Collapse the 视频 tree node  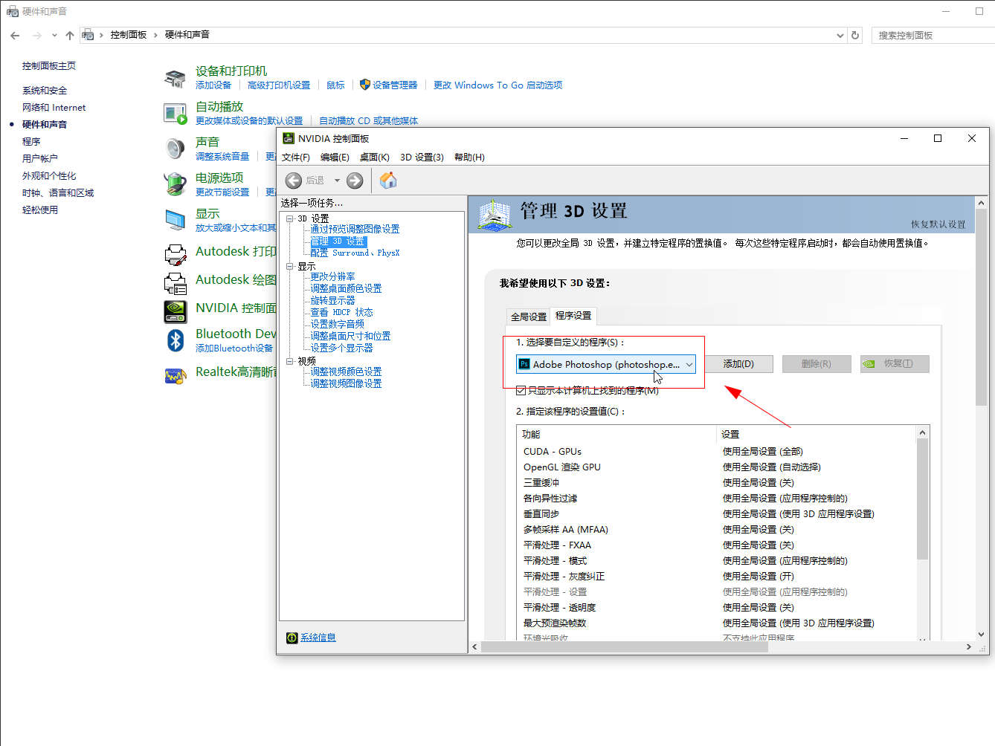tap(290, 361)
